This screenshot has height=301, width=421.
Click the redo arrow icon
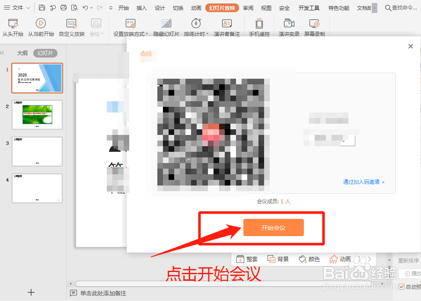tap(99, 8)
